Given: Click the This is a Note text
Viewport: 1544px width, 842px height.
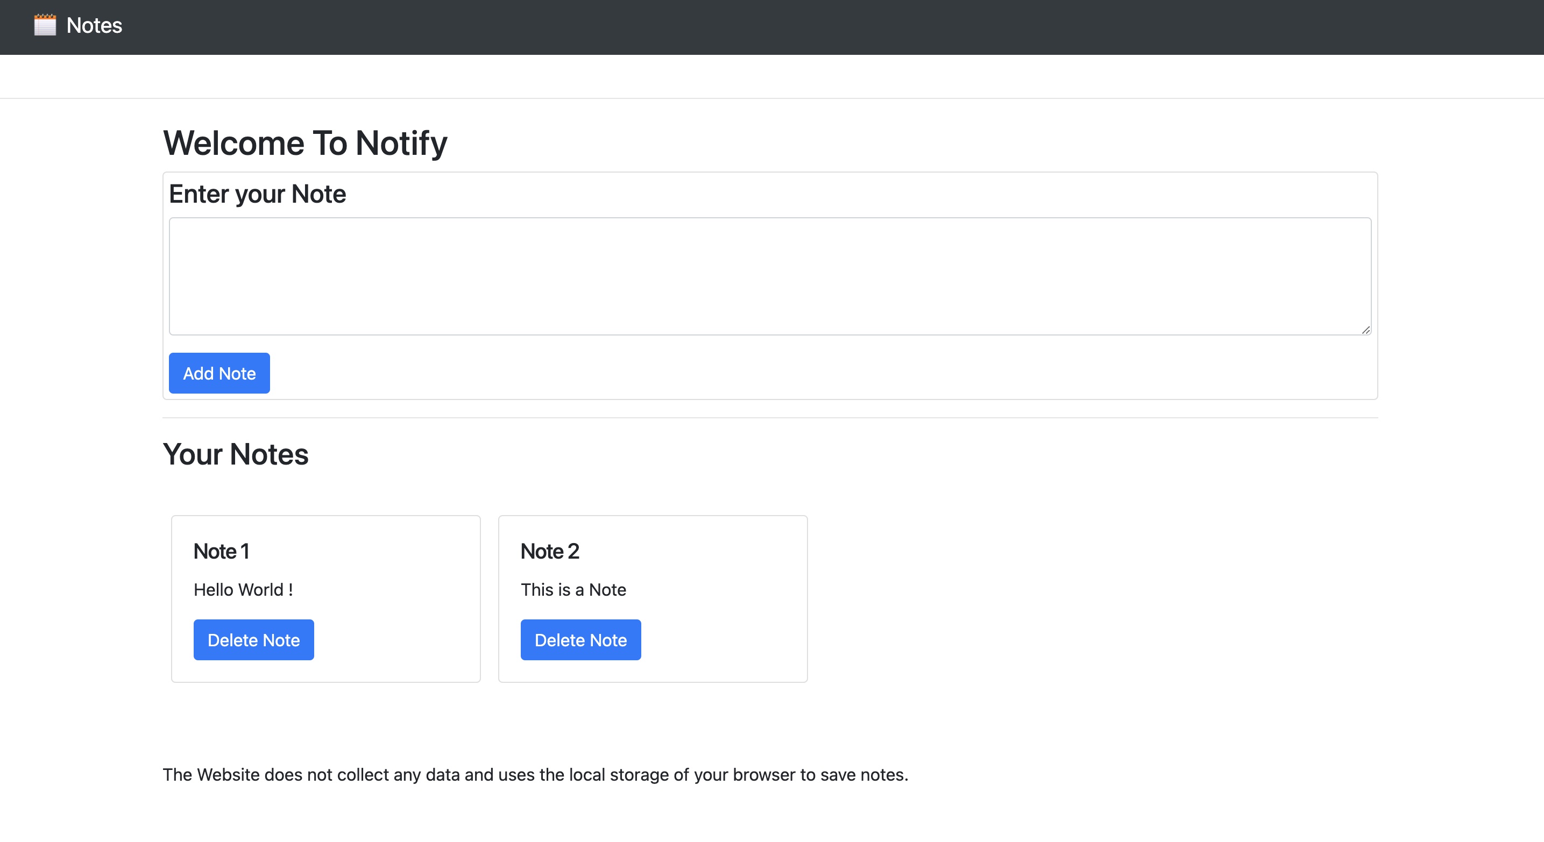Looking at the screenshot, I should (573, 589).
